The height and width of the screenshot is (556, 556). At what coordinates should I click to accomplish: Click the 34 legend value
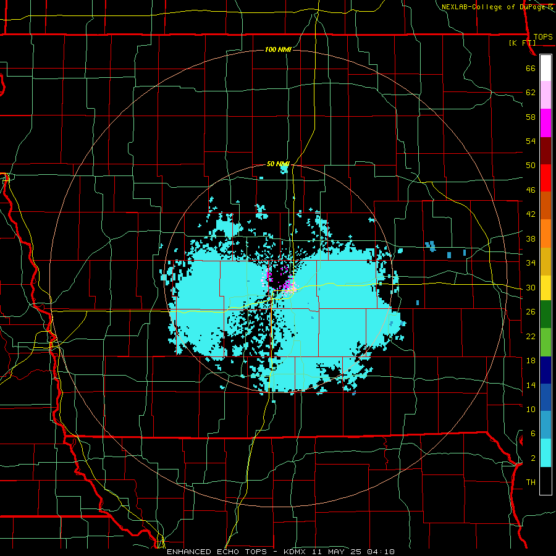[531, 263]
